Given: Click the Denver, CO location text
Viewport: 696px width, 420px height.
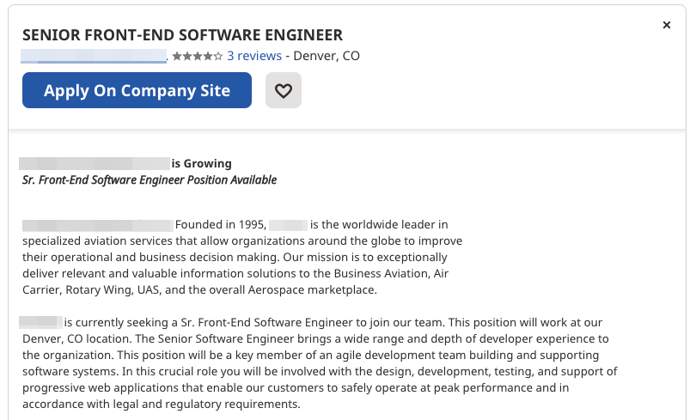Looking at the screenshot, I should click(x=327, y=56).
